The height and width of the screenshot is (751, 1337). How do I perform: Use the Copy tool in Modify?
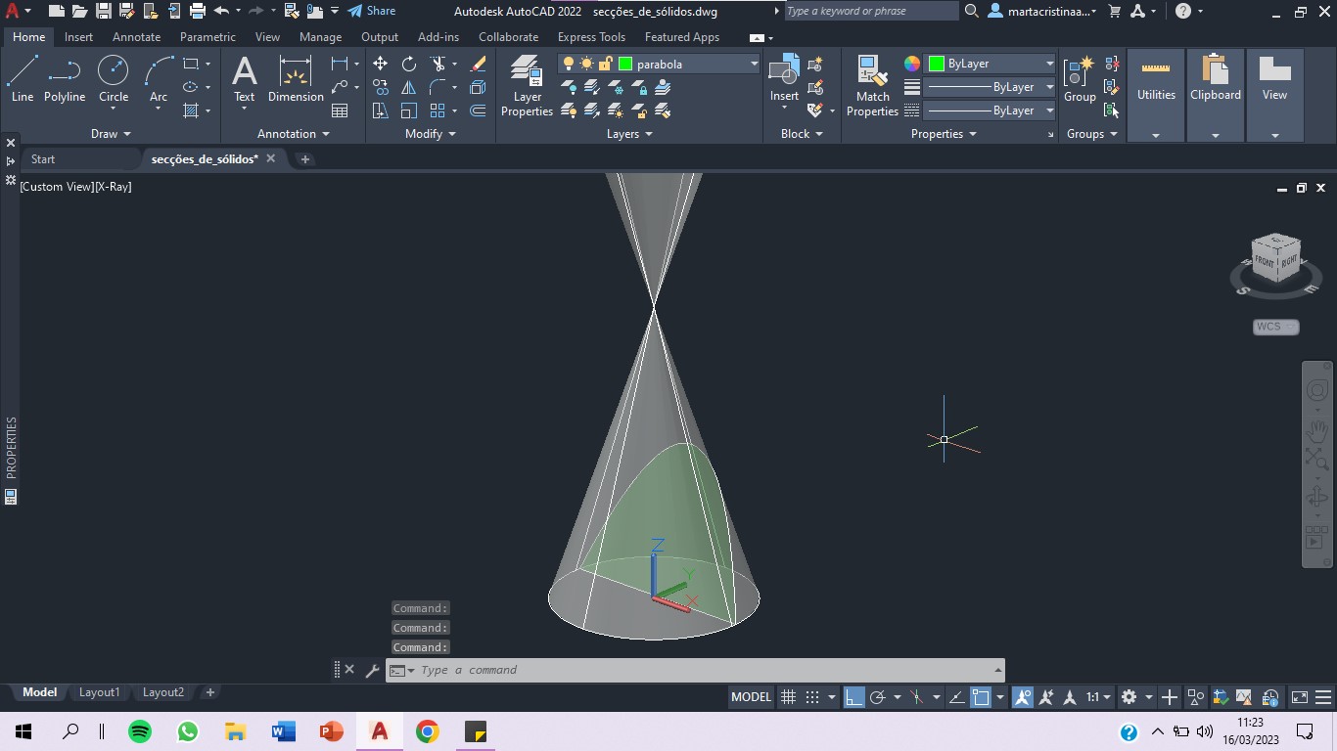point(381,87)
